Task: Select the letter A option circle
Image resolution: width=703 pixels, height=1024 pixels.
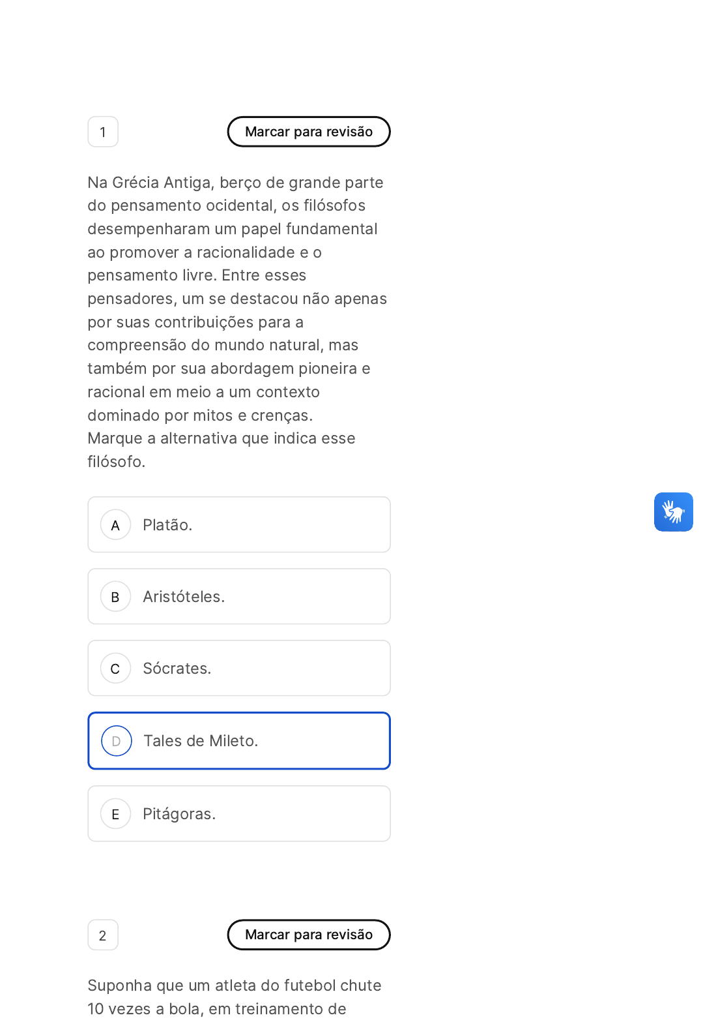Action: tap(115, 525)
